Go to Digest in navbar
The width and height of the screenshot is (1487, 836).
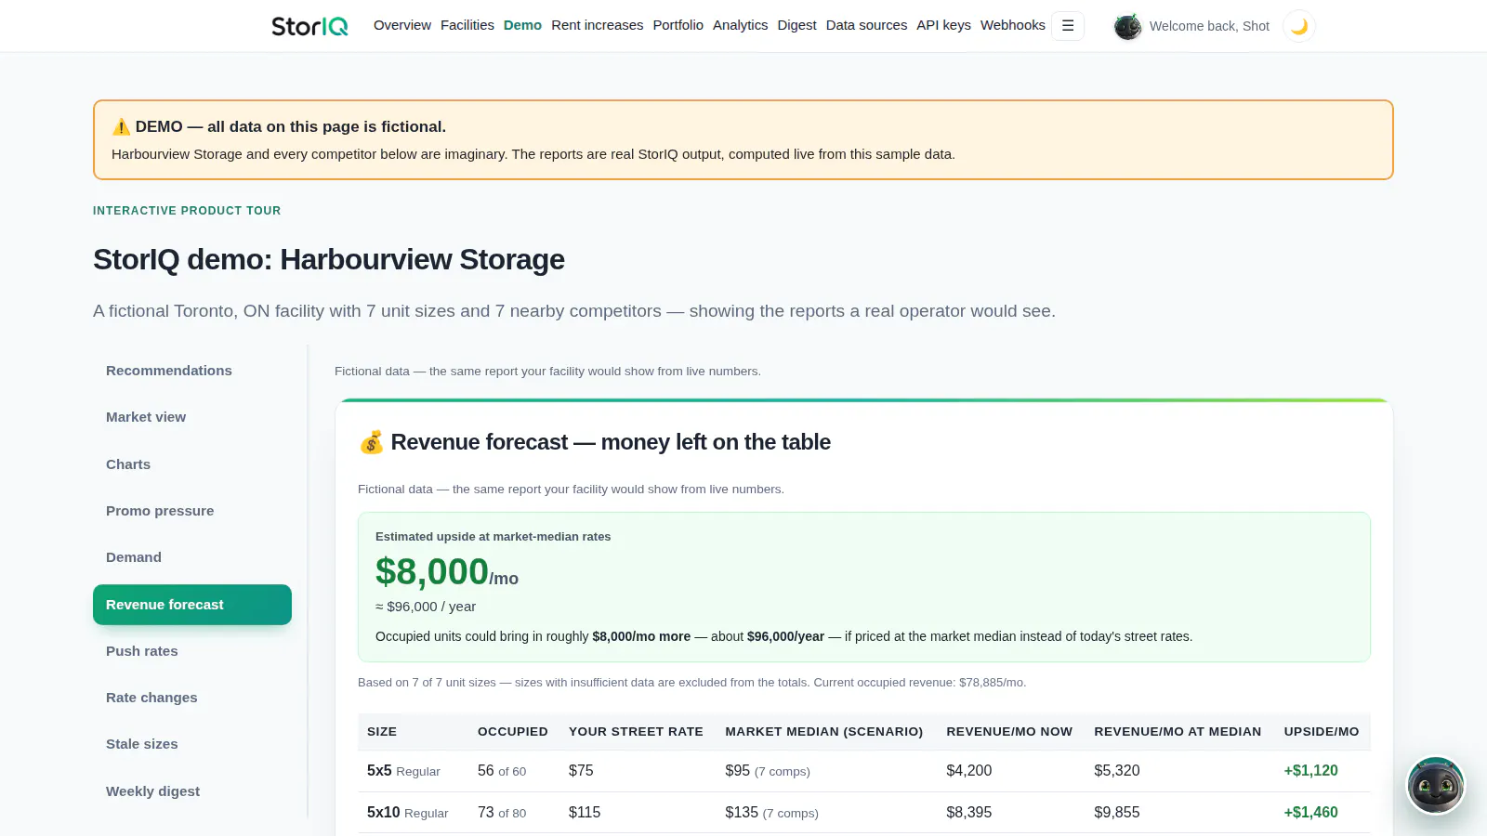click(x=797, y=25)
